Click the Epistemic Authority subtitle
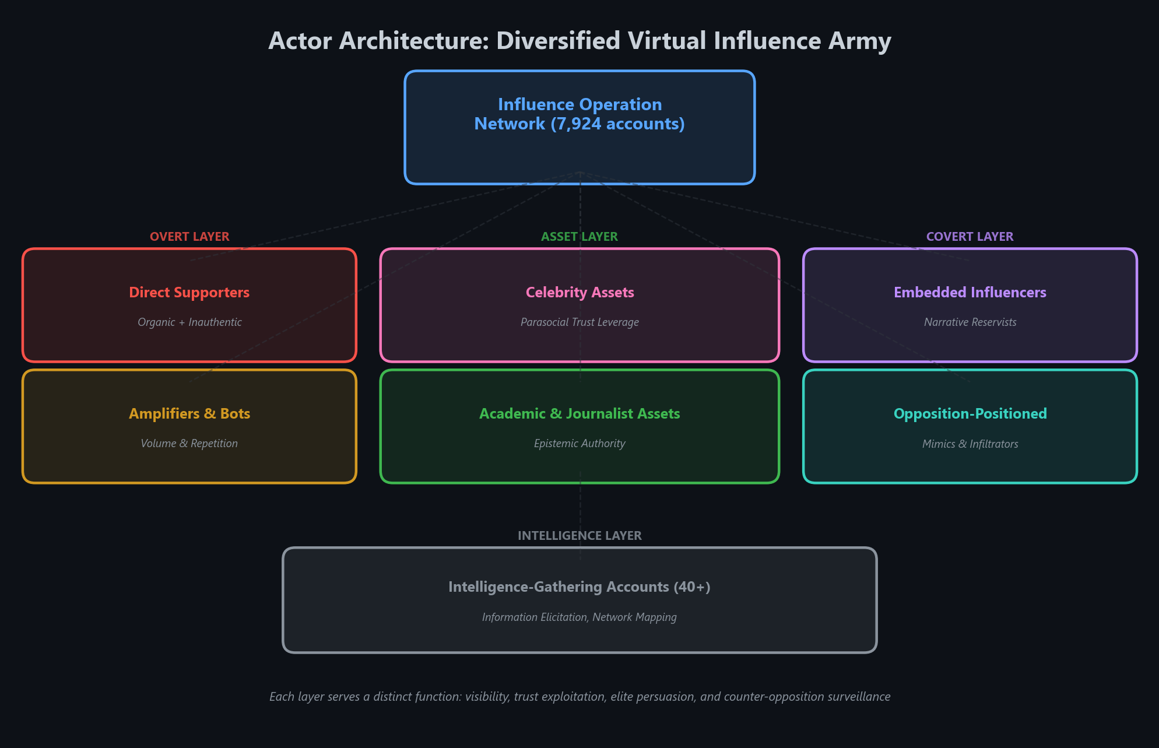This screenshot has width=1159, height=748. [579, 444]
